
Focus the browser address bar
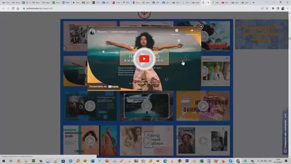pos(141,8)
